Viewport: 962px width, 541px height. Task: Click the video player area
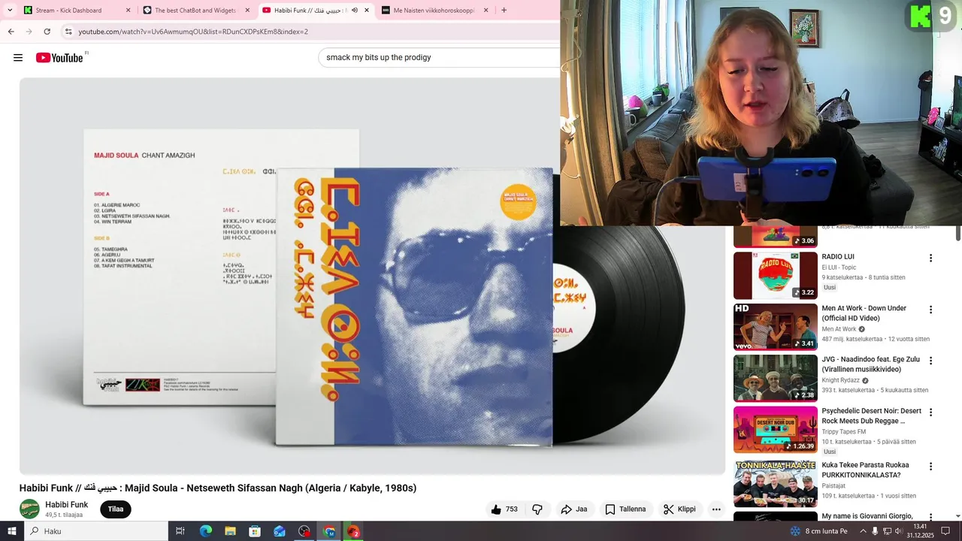click(x=372, y=276)
